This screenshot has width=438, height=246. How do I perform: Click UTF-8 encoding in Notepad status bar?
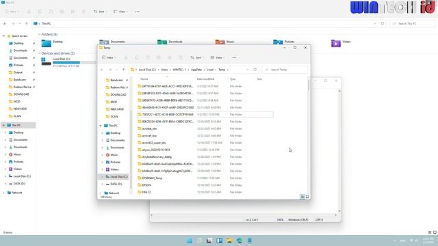click(x=320, y=220)
